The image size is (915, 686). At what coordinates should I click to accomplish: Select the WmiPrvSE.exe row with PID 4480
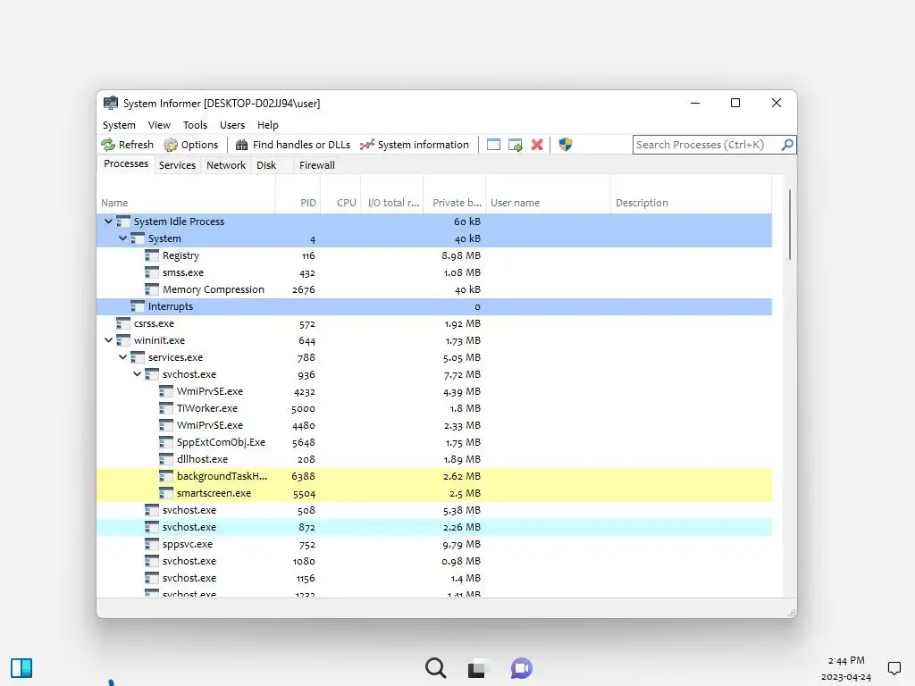[x=434, y=425]
